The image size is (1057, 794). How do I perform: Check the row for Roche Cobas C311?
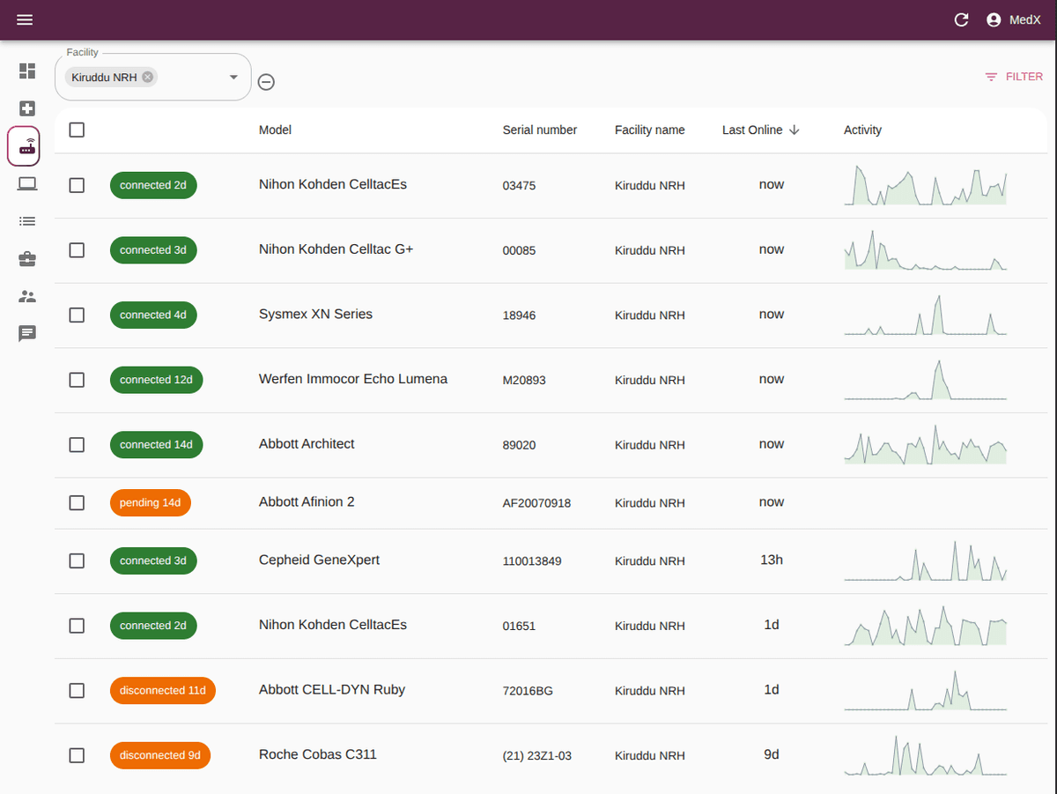pos(77,755)
